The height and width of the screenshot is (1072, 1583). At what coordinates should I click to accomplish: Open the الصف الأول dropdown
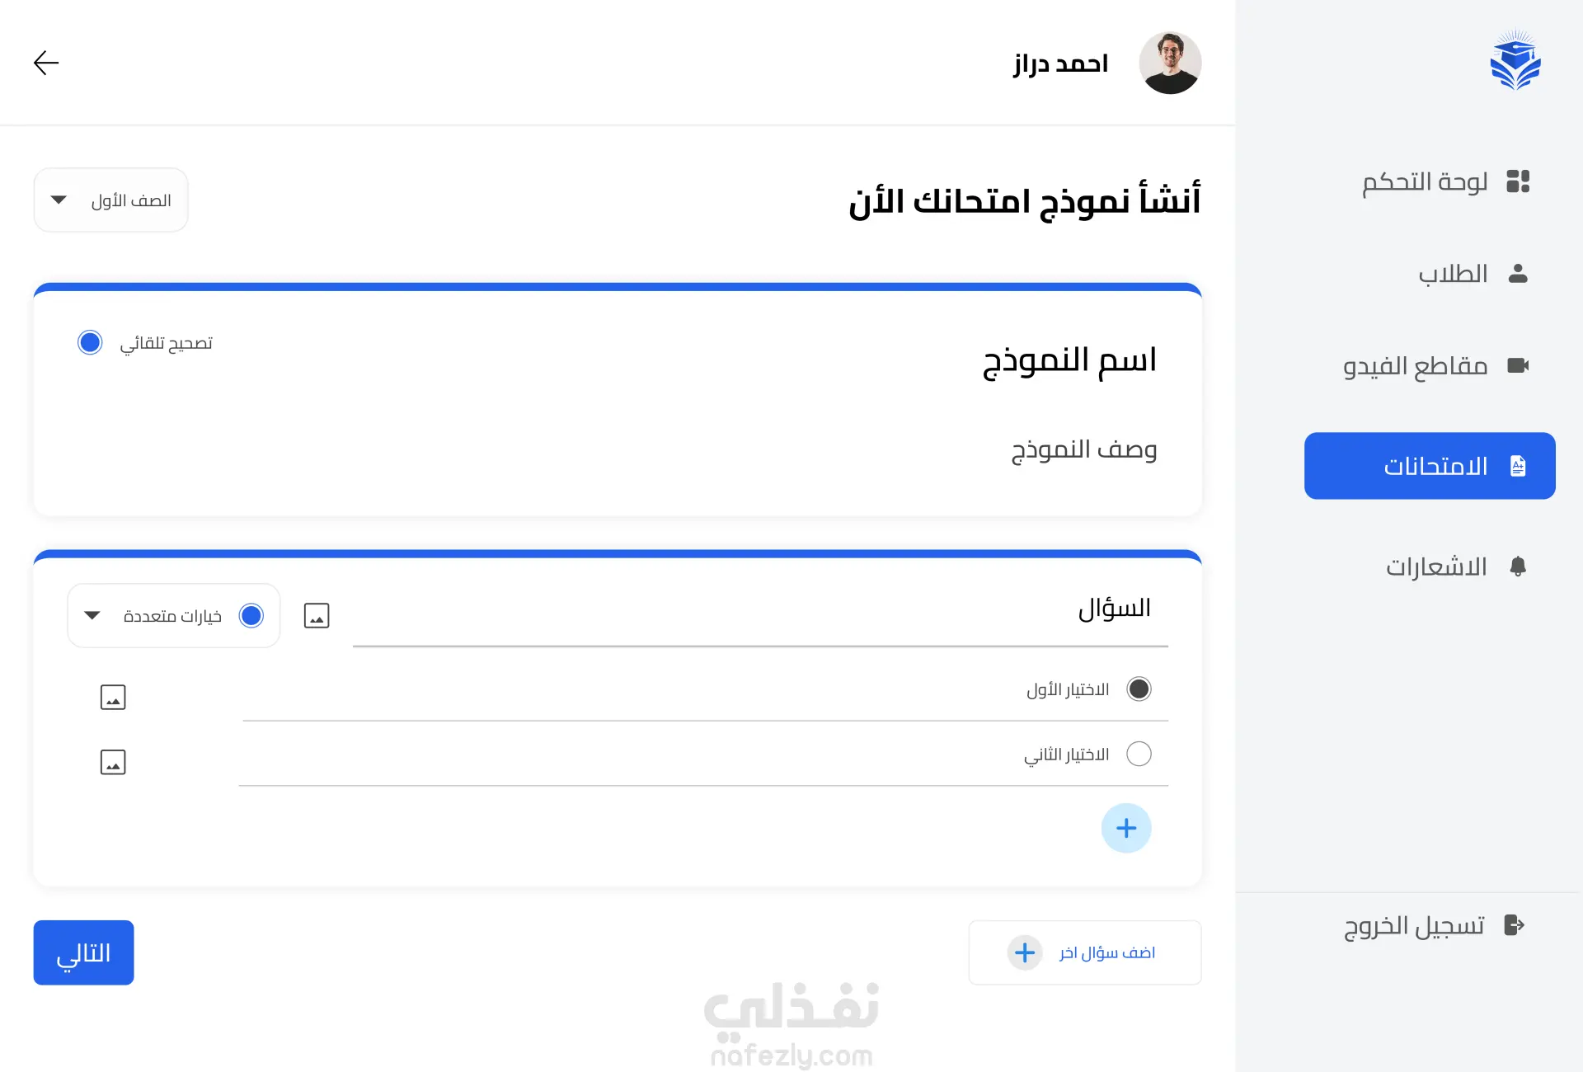110,200
